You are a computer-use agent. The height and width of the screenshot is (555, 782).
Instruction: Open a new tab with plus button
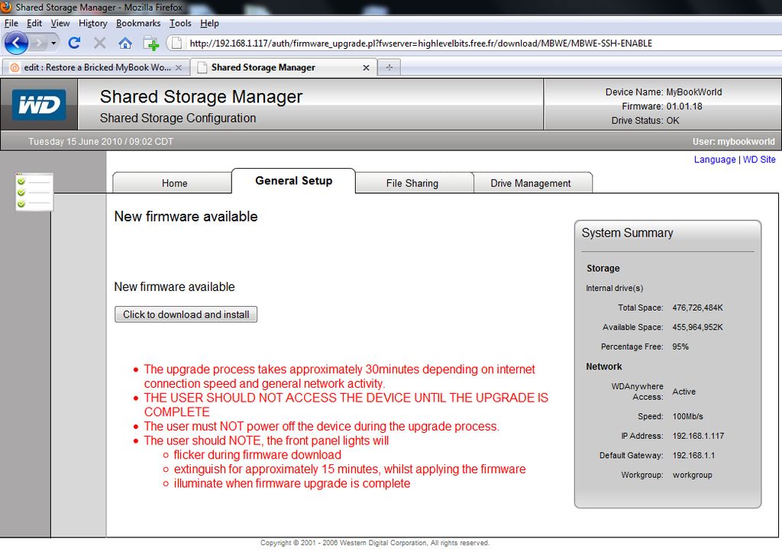tap(389, 67)
